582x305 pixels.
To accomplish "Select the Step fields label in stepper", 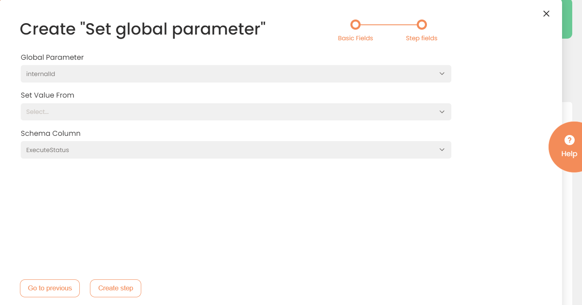I will [x=422, y=38].
